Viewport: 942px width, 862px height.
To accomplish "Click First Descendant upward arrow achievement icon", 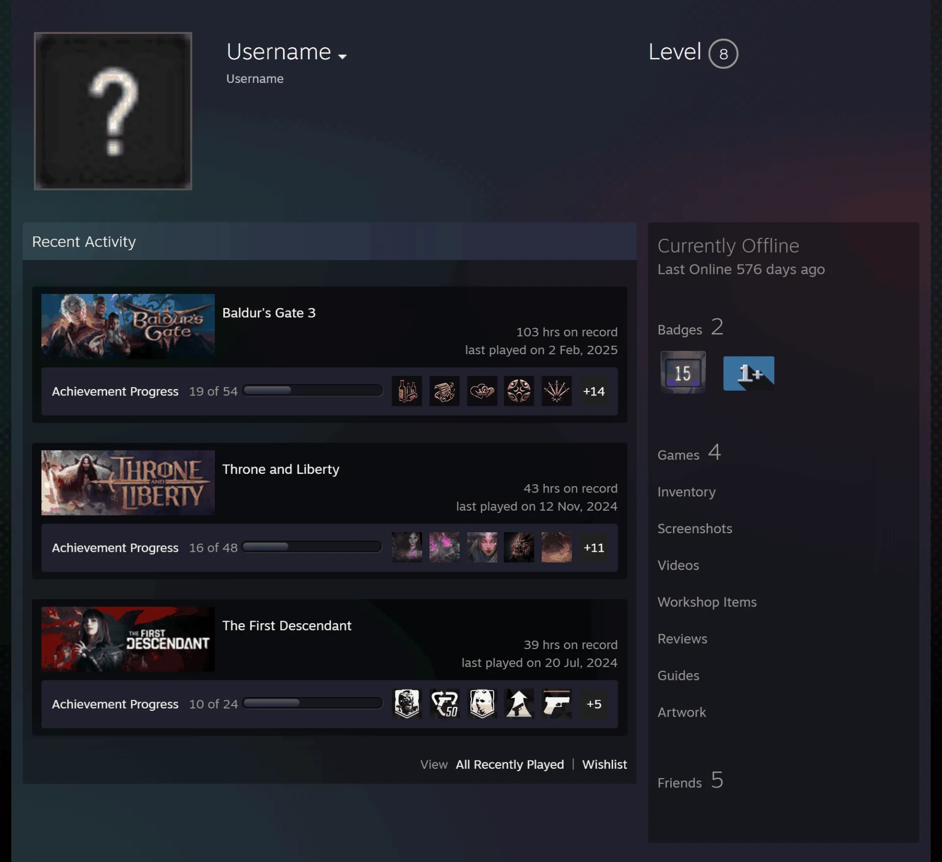I will [519, 704].
